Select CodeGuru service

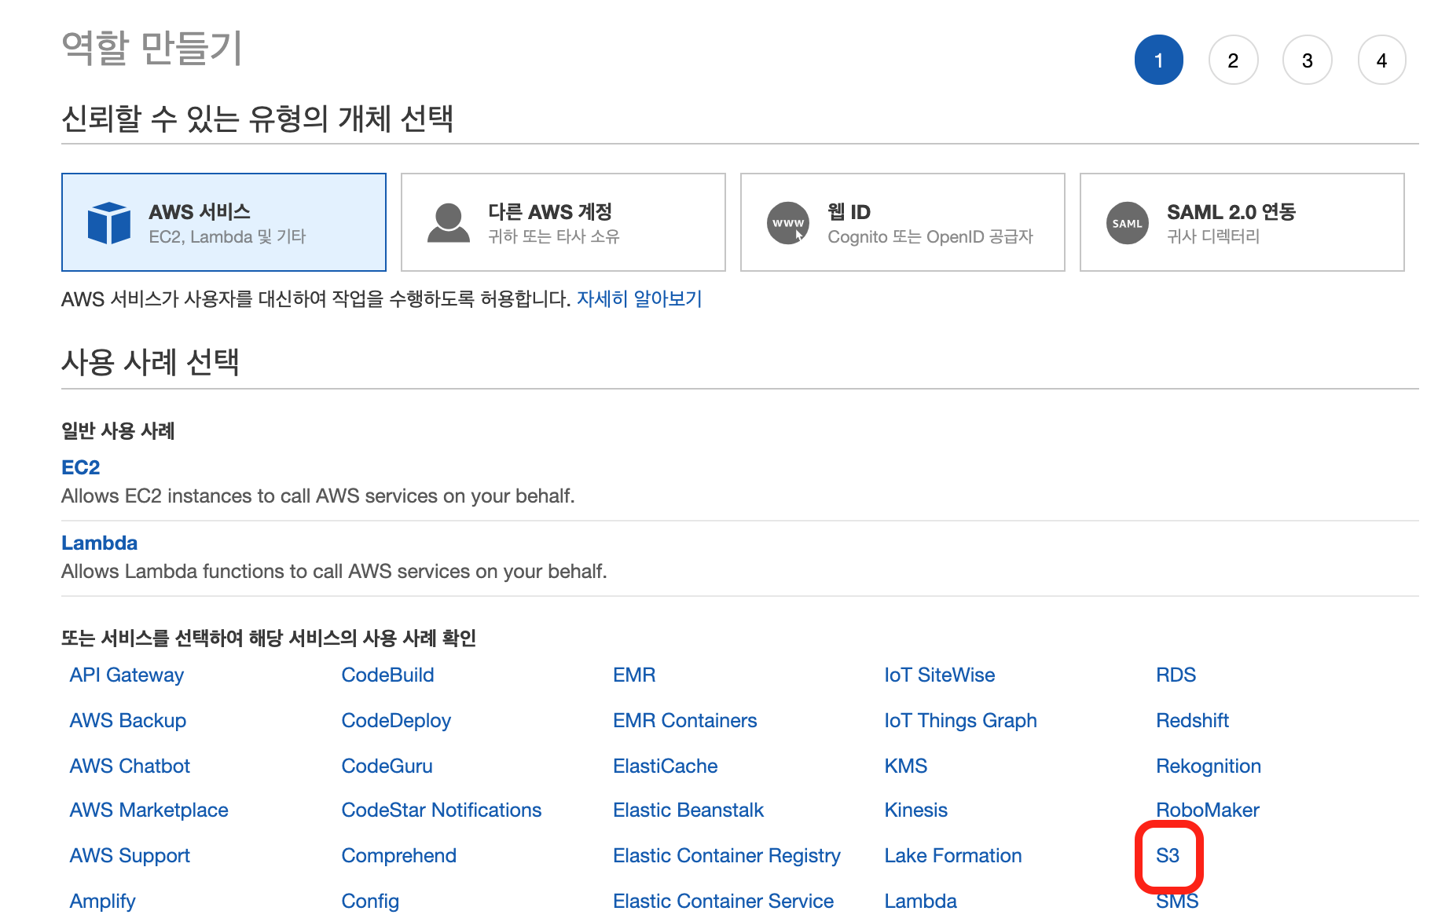tap(387, 766)
